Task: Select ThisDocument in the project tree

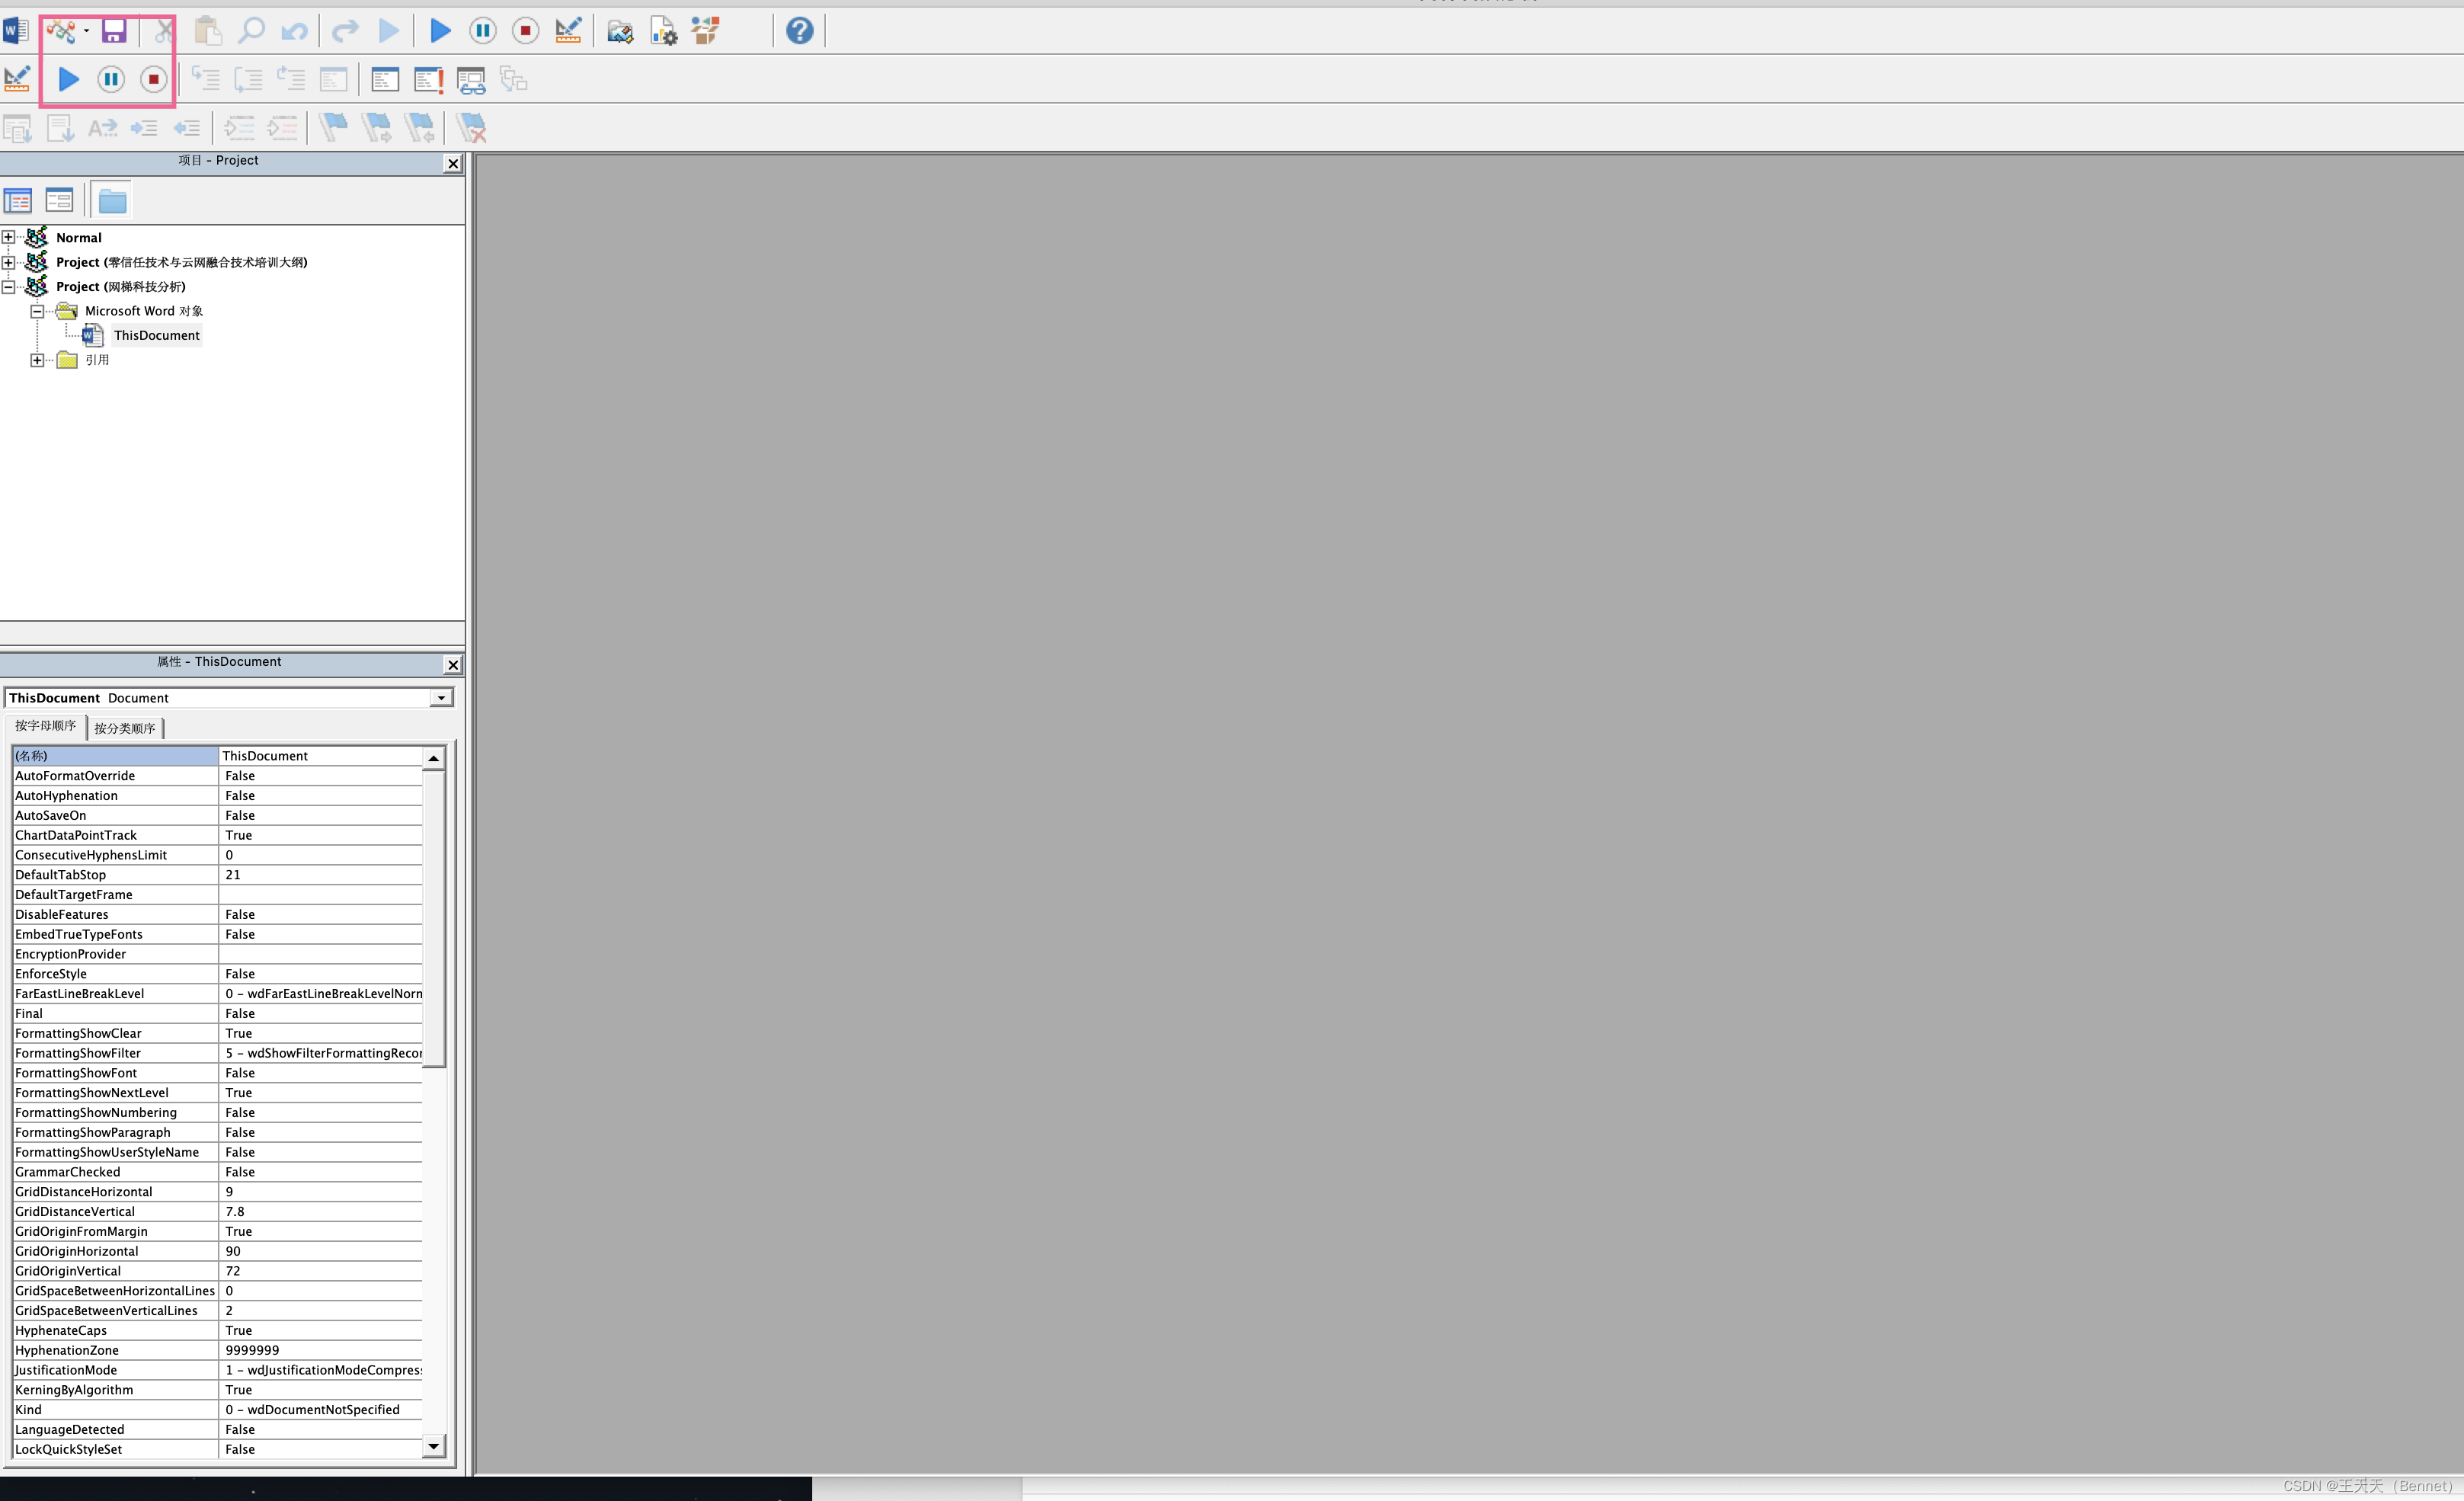Action: point(156,336)
